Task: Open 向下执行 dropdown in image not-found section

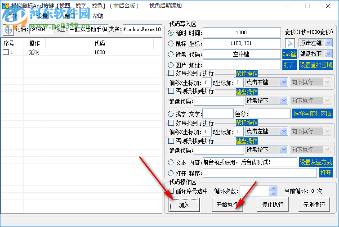Action: pos(311,100)
